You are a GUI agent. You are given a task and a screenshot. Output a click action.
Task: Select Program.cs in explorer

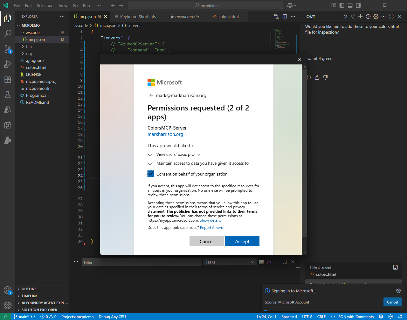click(x=42, y=95)
